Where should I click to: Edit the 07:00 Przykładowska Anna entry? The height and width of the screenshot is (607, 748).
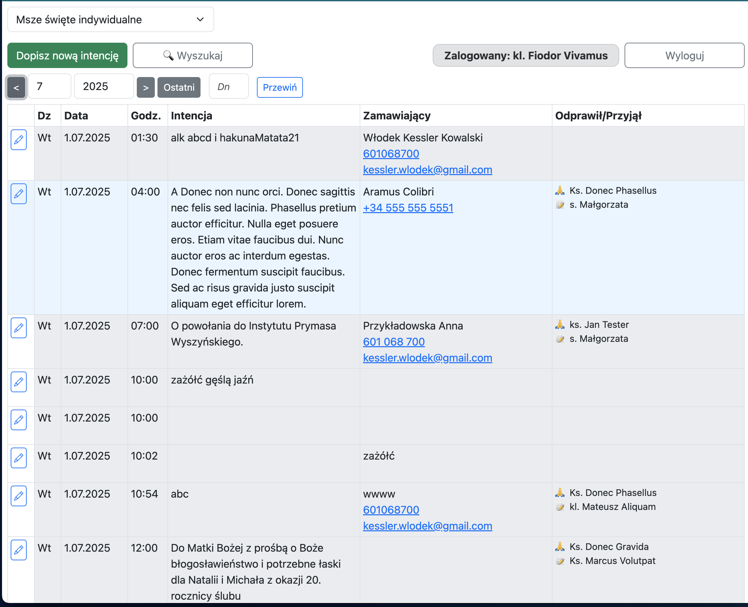point(19,328)
